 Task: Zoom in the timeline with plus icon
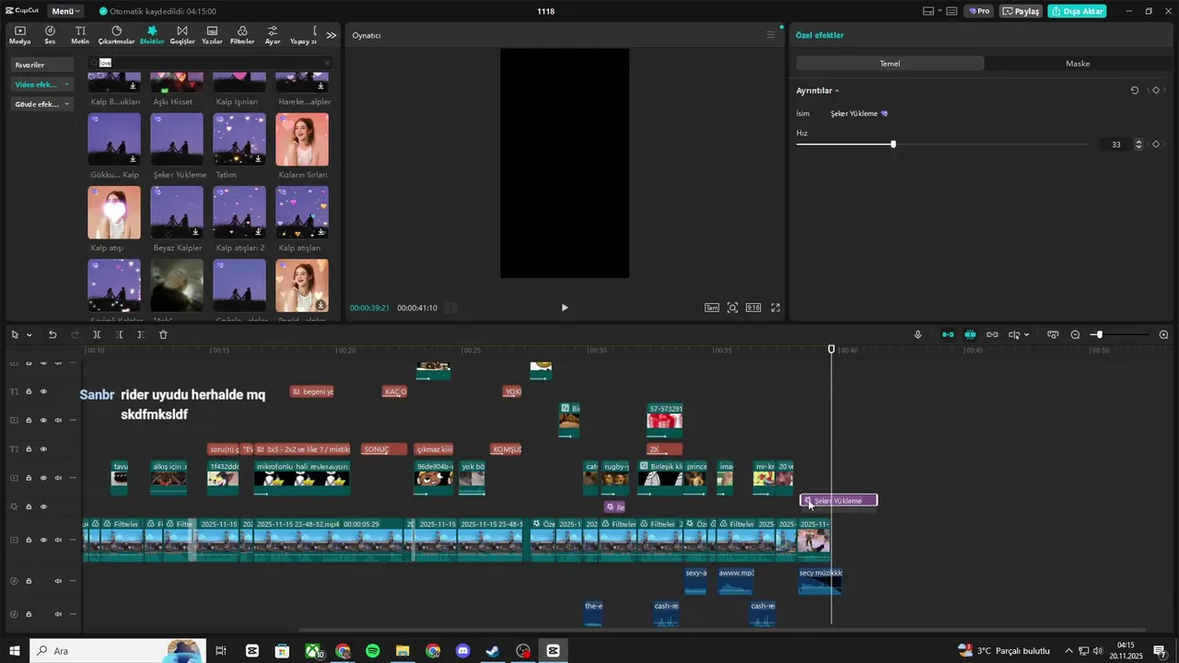pyautogui.click(x=1163, y=334)
